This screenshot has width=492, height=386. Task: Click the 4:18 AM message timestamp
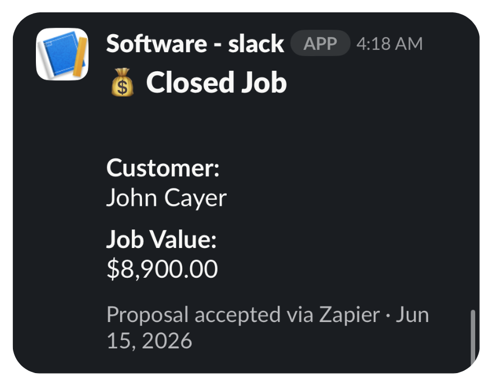389,44
